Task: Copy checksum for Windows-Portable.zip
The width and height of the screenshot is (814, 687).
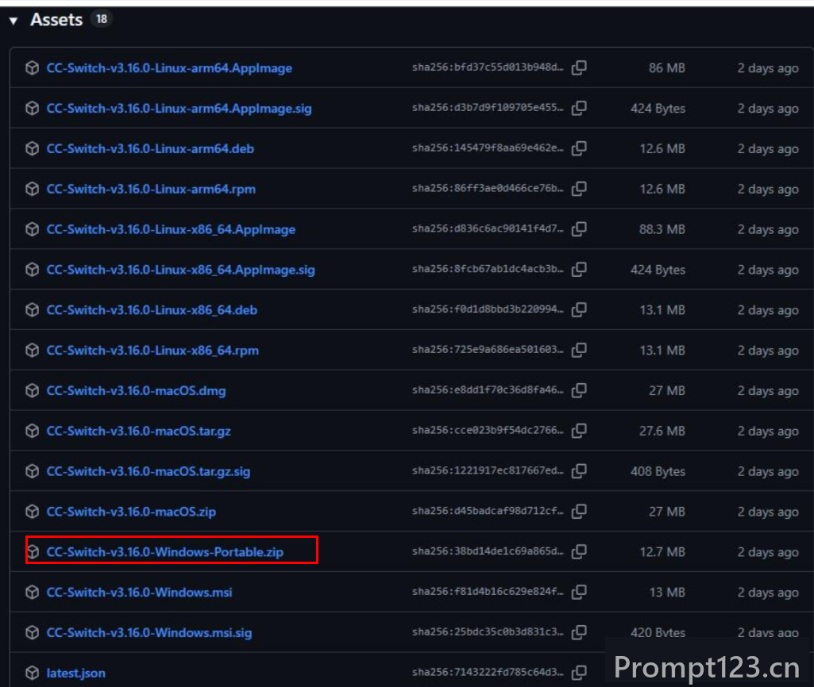Action: (x=579, y=551)
